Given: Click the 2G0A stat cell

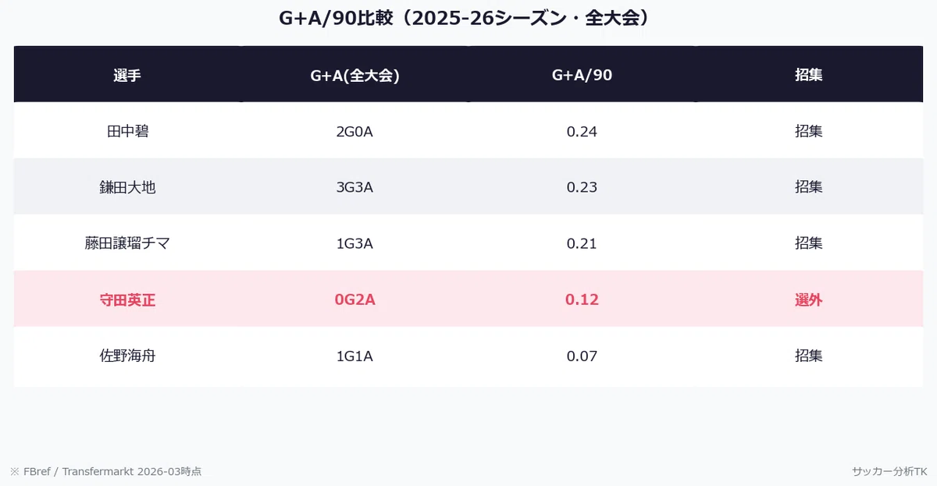Looking at the screenshot, I should coord(354,131).
